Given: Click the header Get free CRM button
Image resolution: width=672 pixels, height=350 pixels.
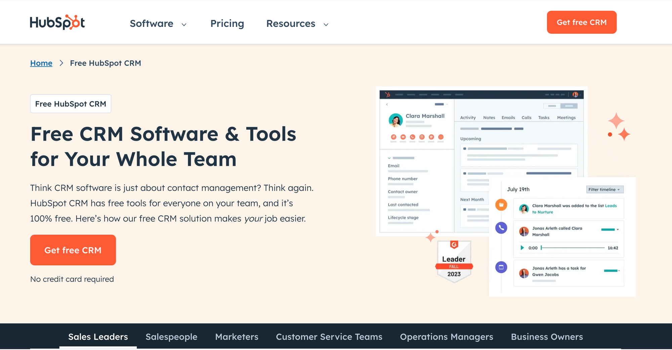Looking at the screenshot, I should click(582, 22).
